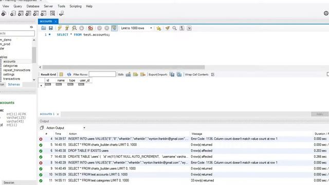329x185 pixels.
Task: Refresh the result grid data
Action: coord(69,74)
